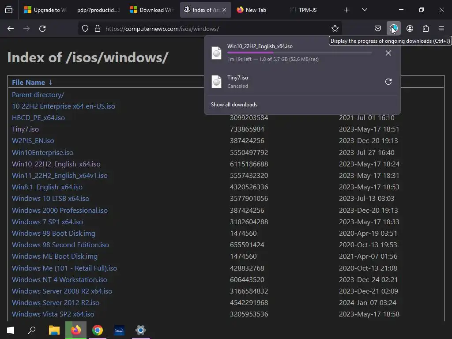Click the Win10_22H2_English_x64.iso page link
Screen dimensions: 452x339
tap(56, 164)
